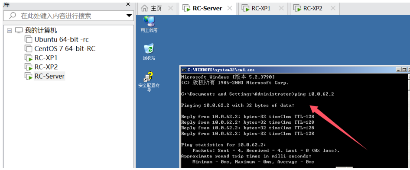410x170 pixels.
Task: Close the 主页 tab
Action: (x=170, y=8)
